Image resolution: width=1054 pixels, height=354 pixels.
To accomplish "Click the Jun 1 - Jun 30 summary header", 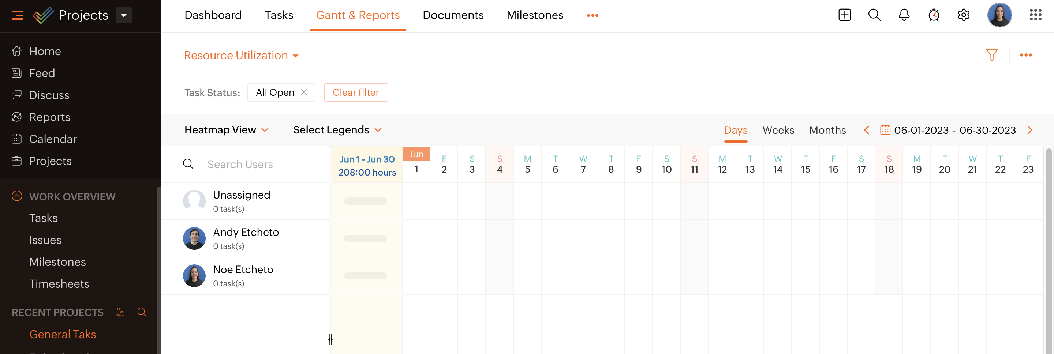I will click(x=367, y=165).
